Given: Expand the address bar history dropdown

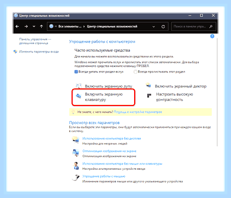Looking at the screenshot, I should pos(154,27).
